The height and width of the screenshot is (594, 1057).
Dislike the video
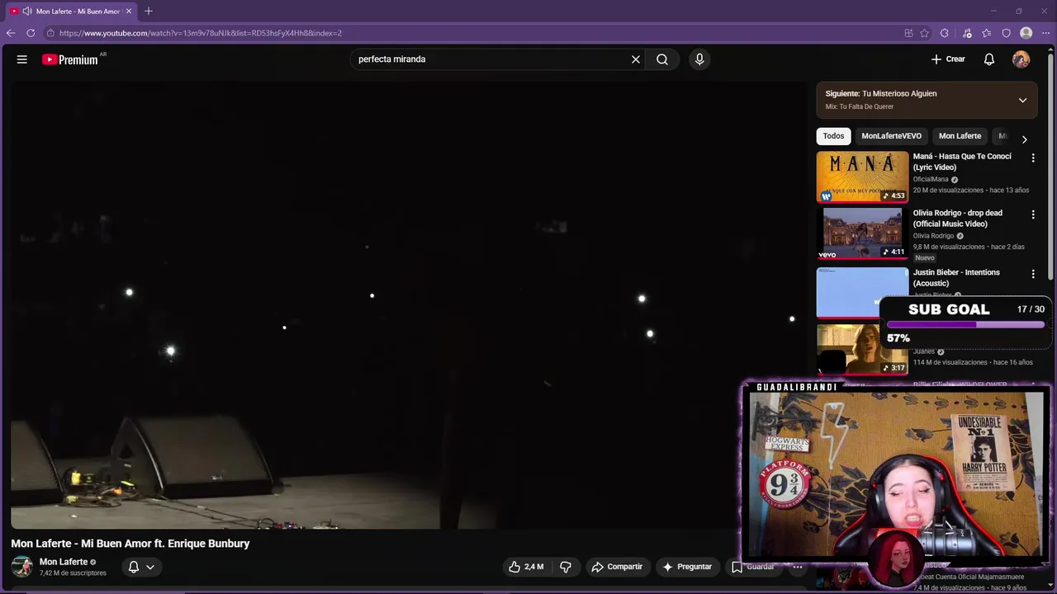point(566,567)
